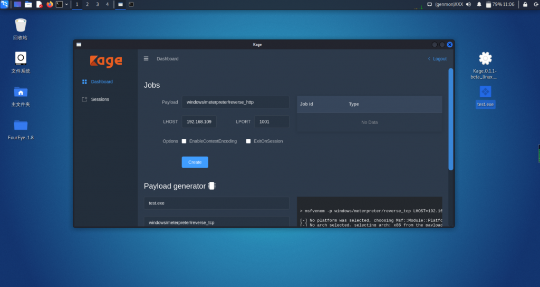Switch to workspace 3

click(98, 4)
